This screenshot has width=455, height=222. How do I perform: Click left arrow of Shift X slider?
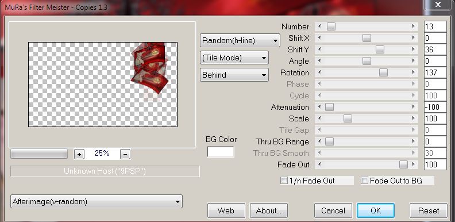(319, 38)
